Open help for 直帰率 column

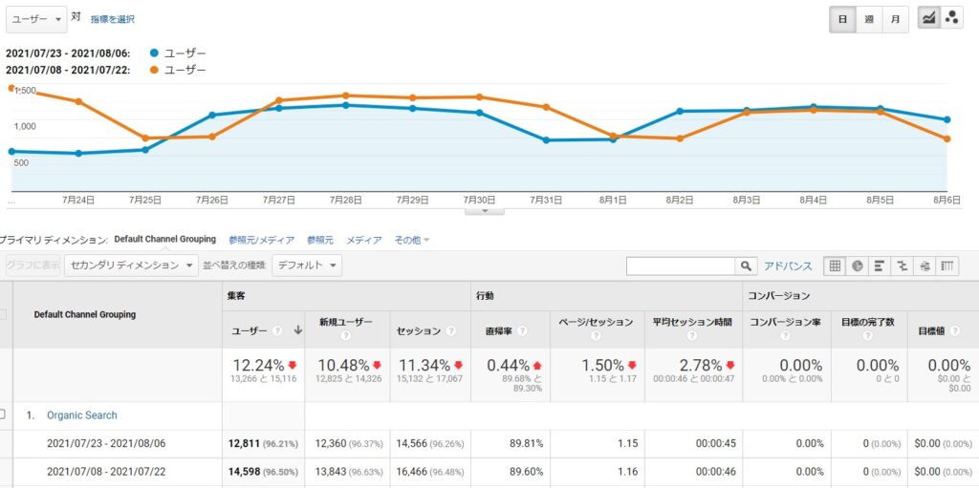coord(522,331)
